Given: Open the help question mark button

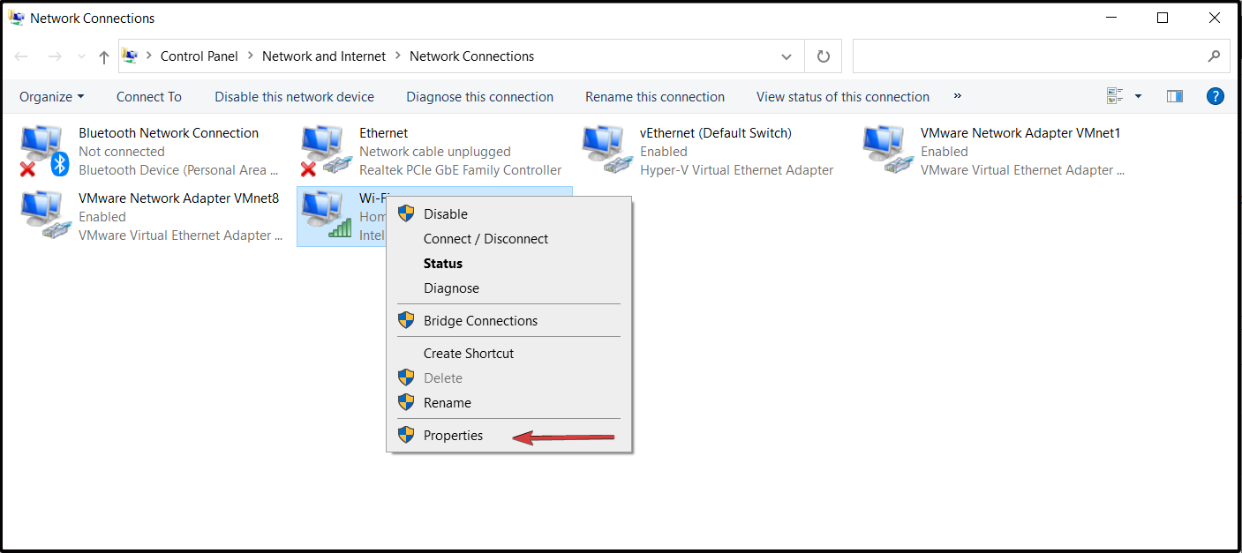Looking at the screenshot, I should 1215,96.
